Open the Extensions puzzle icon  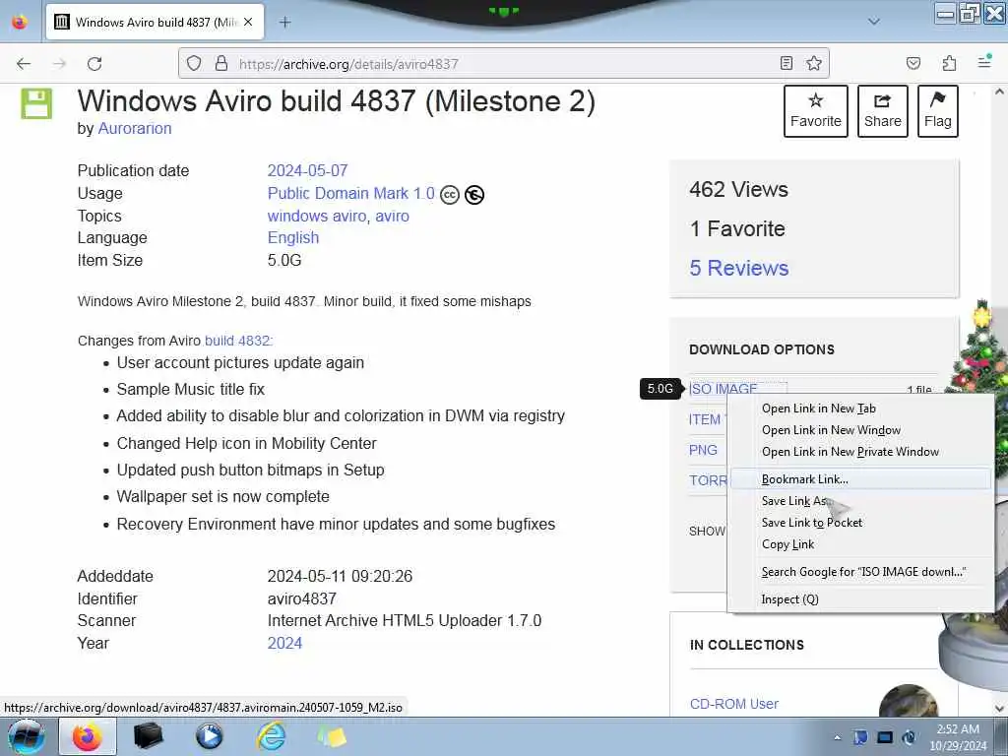tap(949, 63)
